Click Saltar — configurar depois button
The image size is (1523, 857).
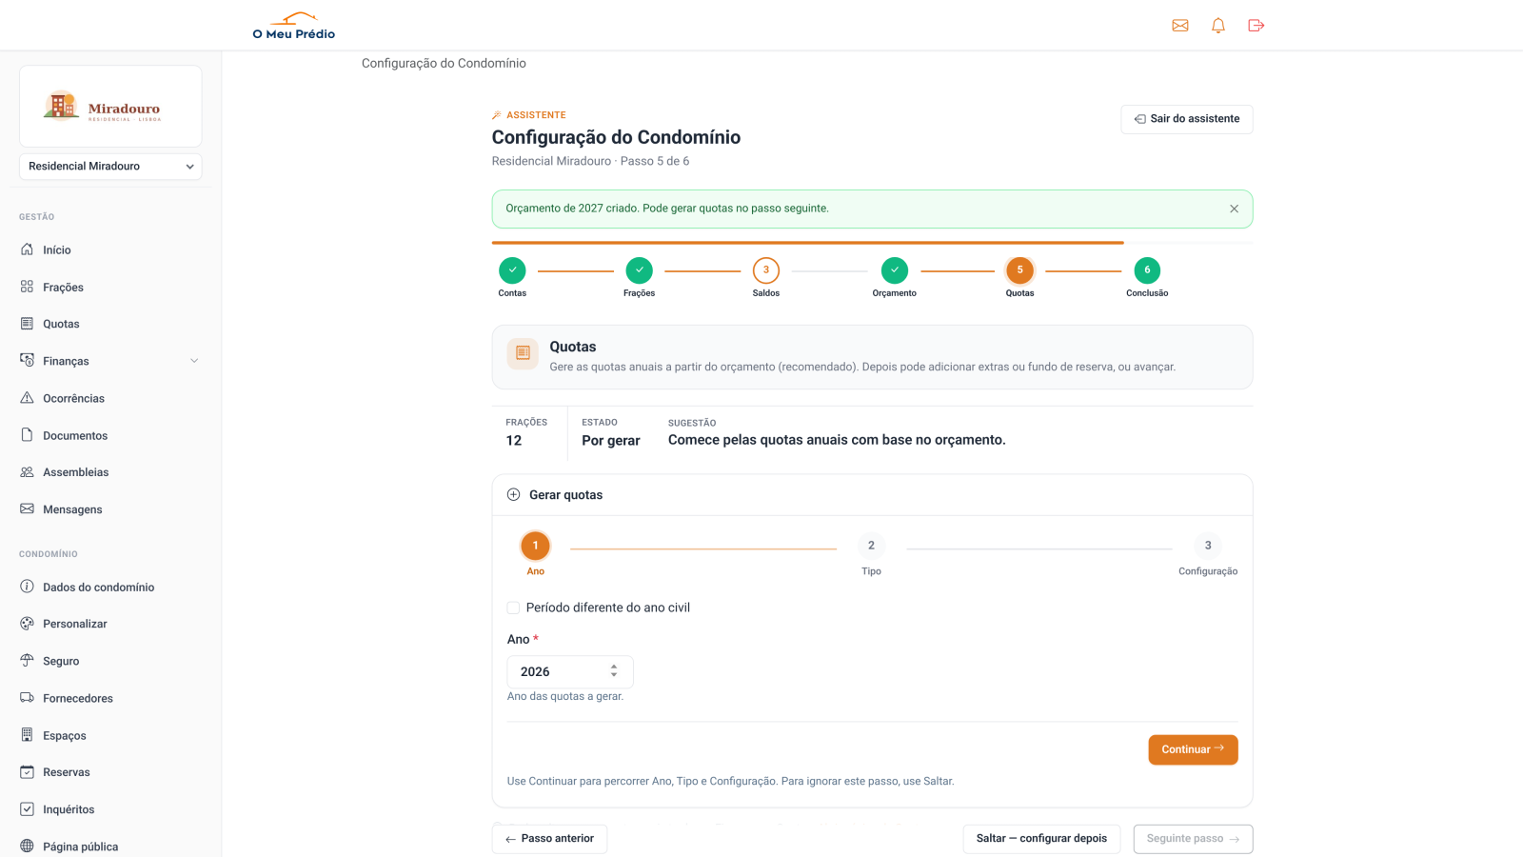[x=1041, y=839]
